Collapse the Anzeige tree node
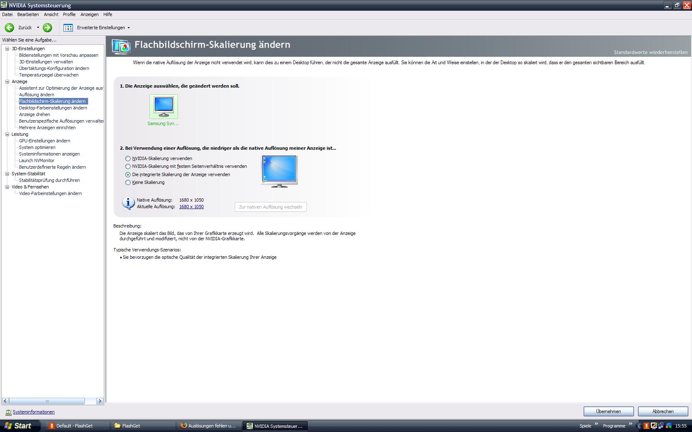Image resolution: width=692 pixels, height=432 pixels. pyautogui.click(x=7, y=81)
